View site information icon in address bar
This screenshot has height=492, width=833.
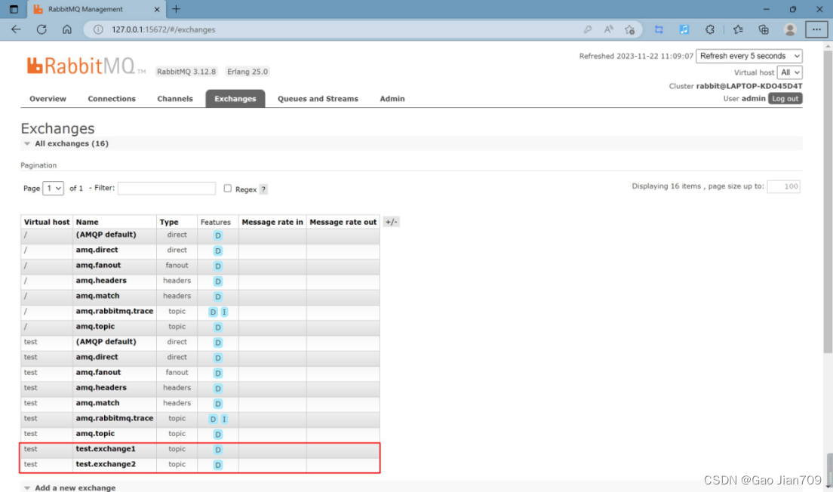pyautogui.click(x=98, y=29)
